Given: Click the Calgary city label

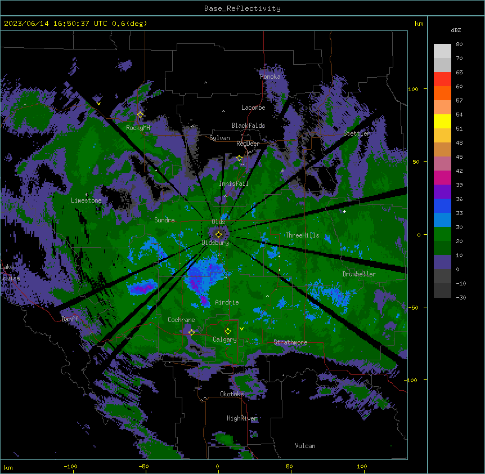Looking at the screenshot, I should (x=224, y=339).
